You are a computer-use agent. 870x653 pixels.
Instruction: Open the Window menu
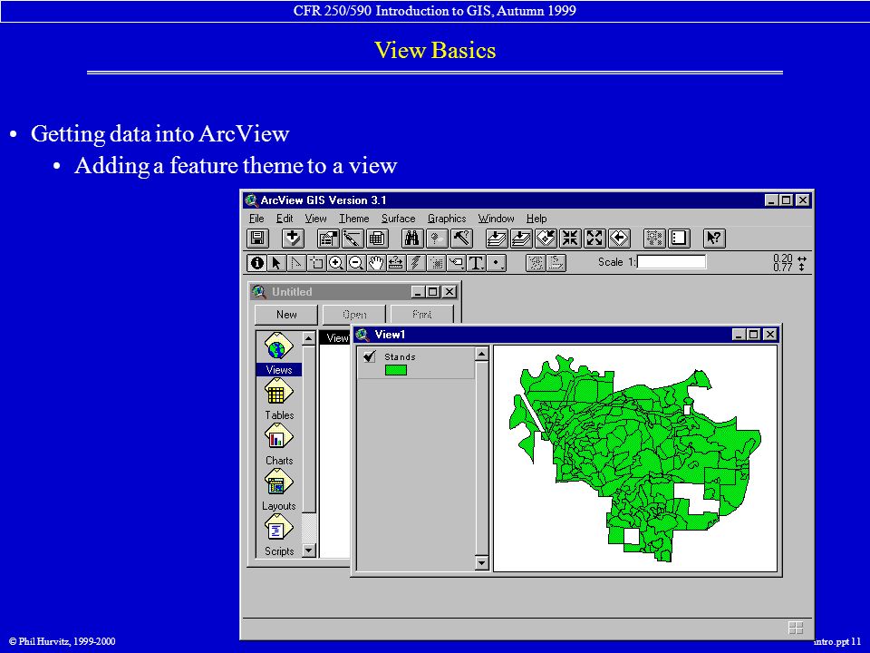click(x=496, y=219)
